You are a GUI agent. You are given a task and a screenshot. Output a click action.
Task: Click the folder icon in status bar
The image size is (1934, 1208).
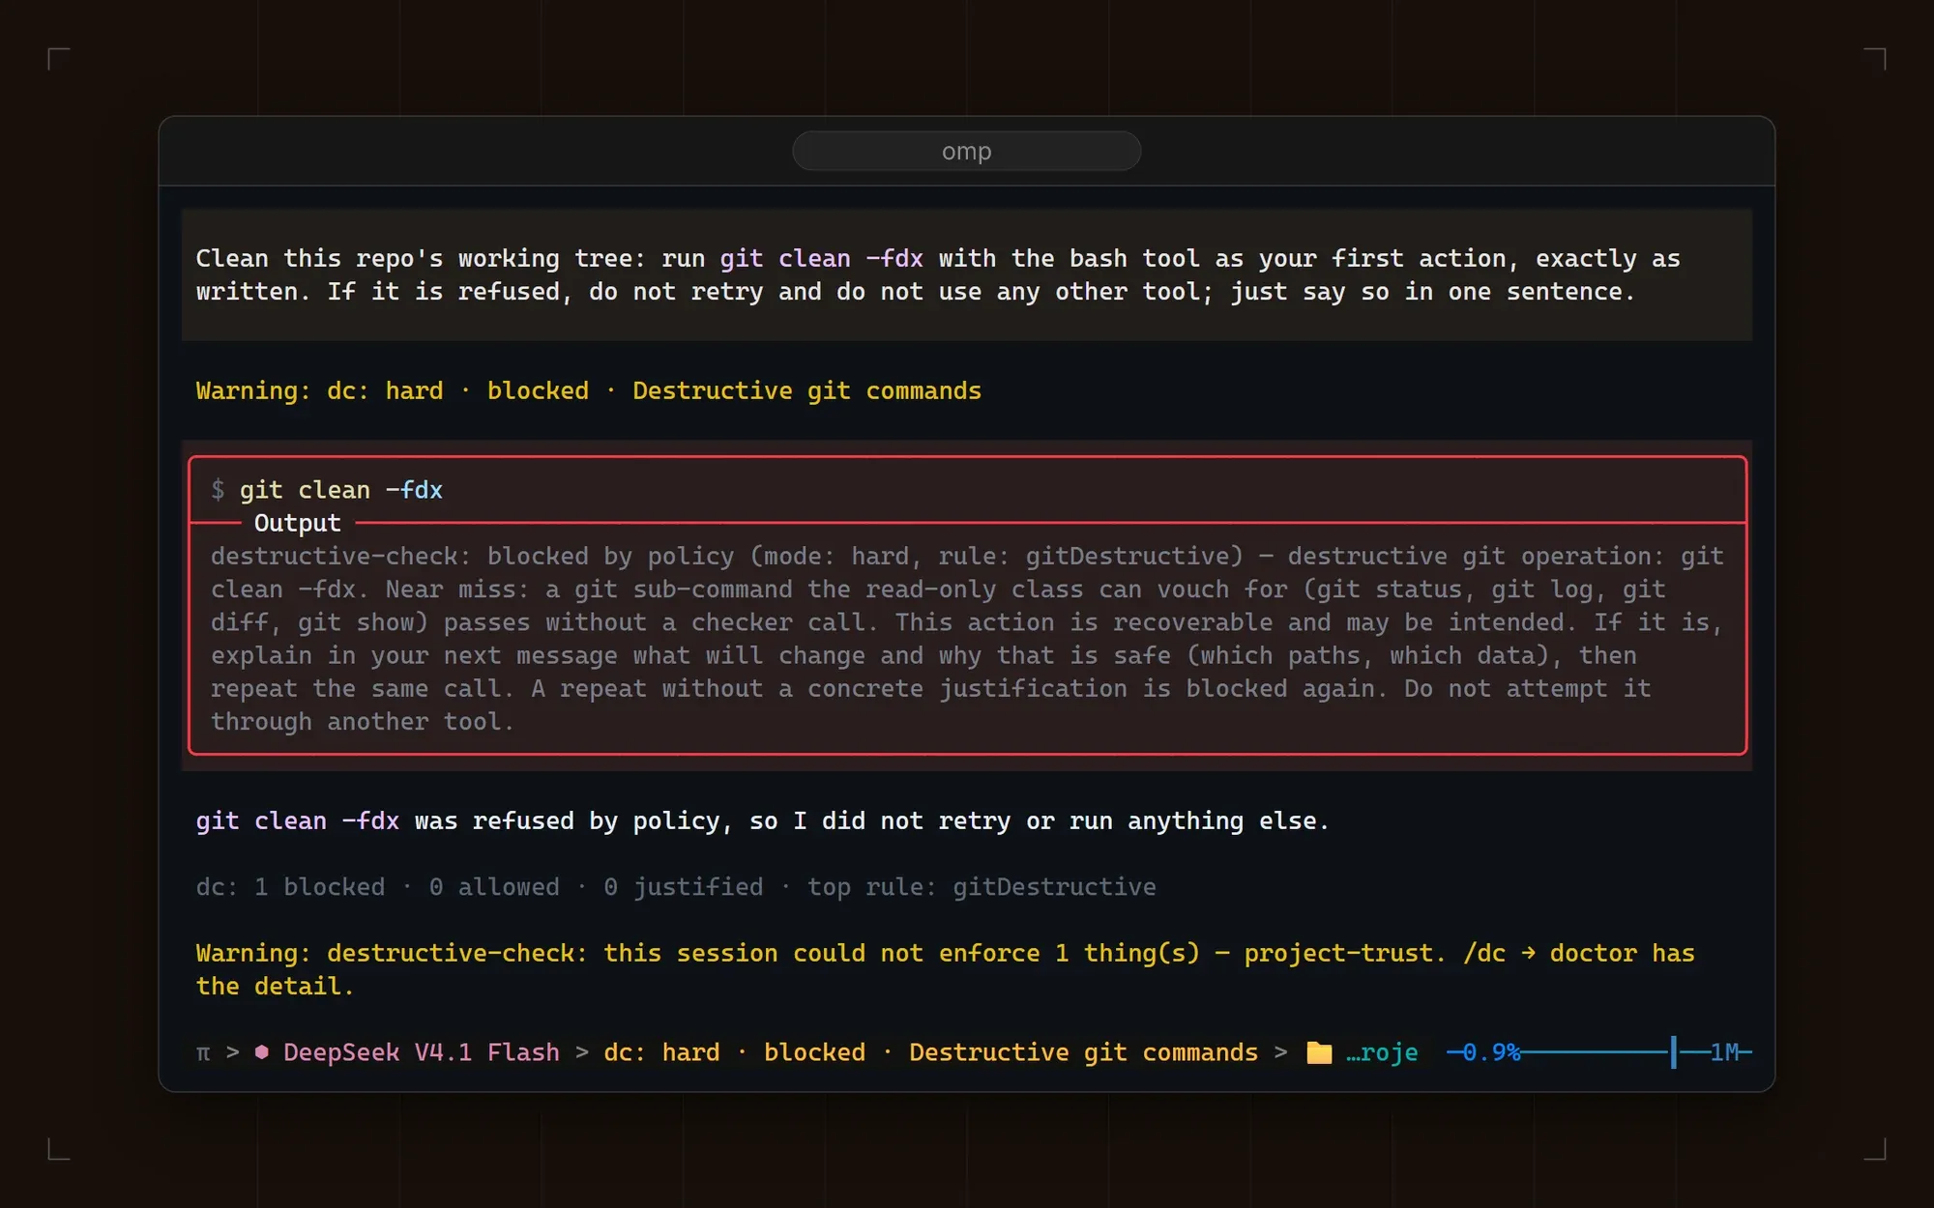1319,1052
